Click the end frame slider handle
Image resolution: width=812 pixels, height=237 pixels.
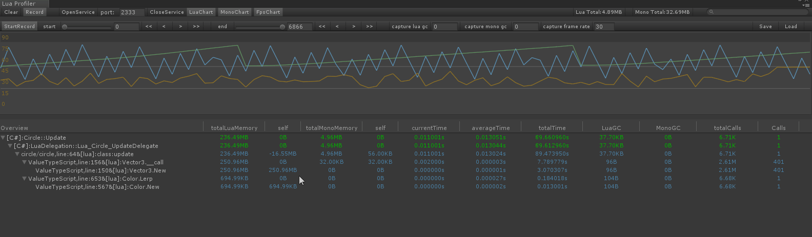coord(282,27)
